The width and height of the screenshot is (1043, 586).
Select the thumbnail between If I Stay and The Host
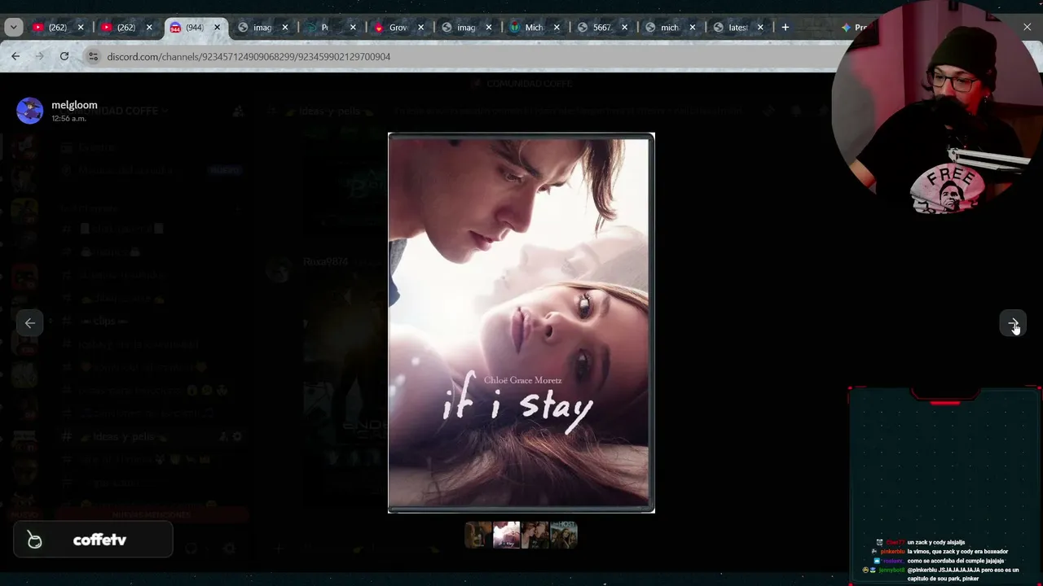535,535
